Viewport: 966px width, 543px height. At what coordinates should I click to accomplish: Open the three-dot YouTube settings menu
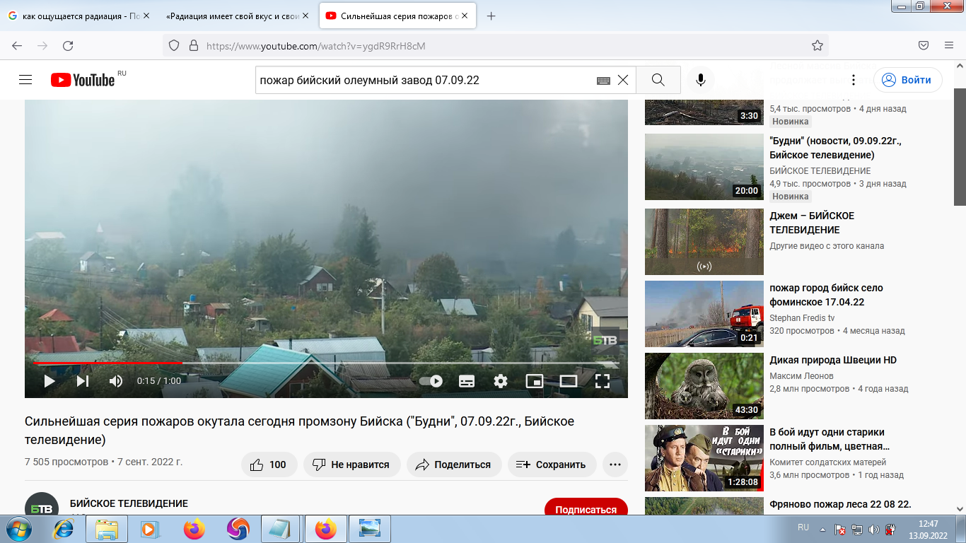854,80
